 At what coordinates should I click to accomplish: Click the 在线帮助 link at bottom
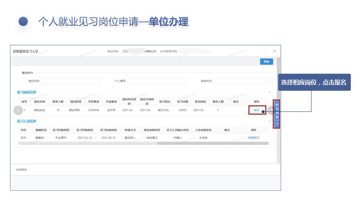[x=21, y=170]
